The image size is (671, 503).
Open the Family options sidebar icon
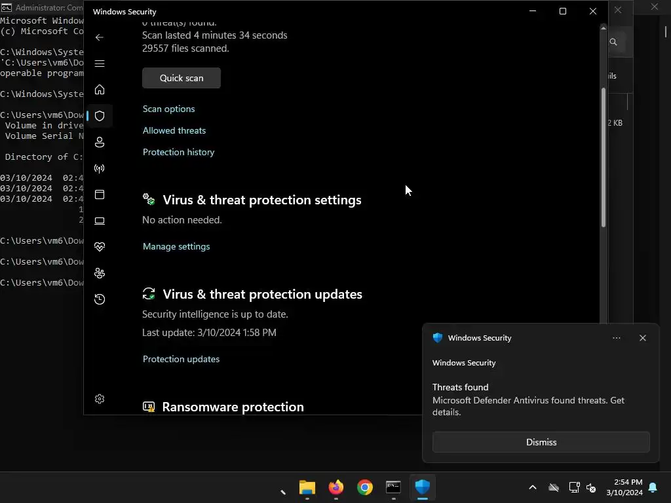[x=100, y=273]
